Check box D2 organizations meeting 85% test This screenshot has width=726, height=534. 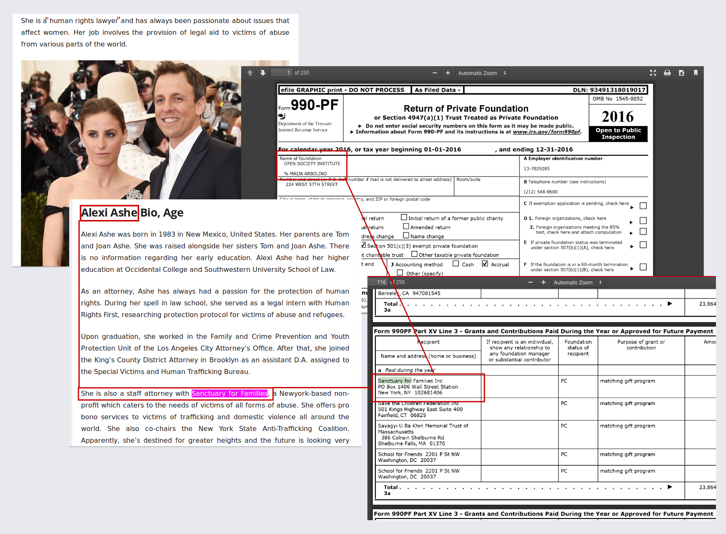[643, 232]
